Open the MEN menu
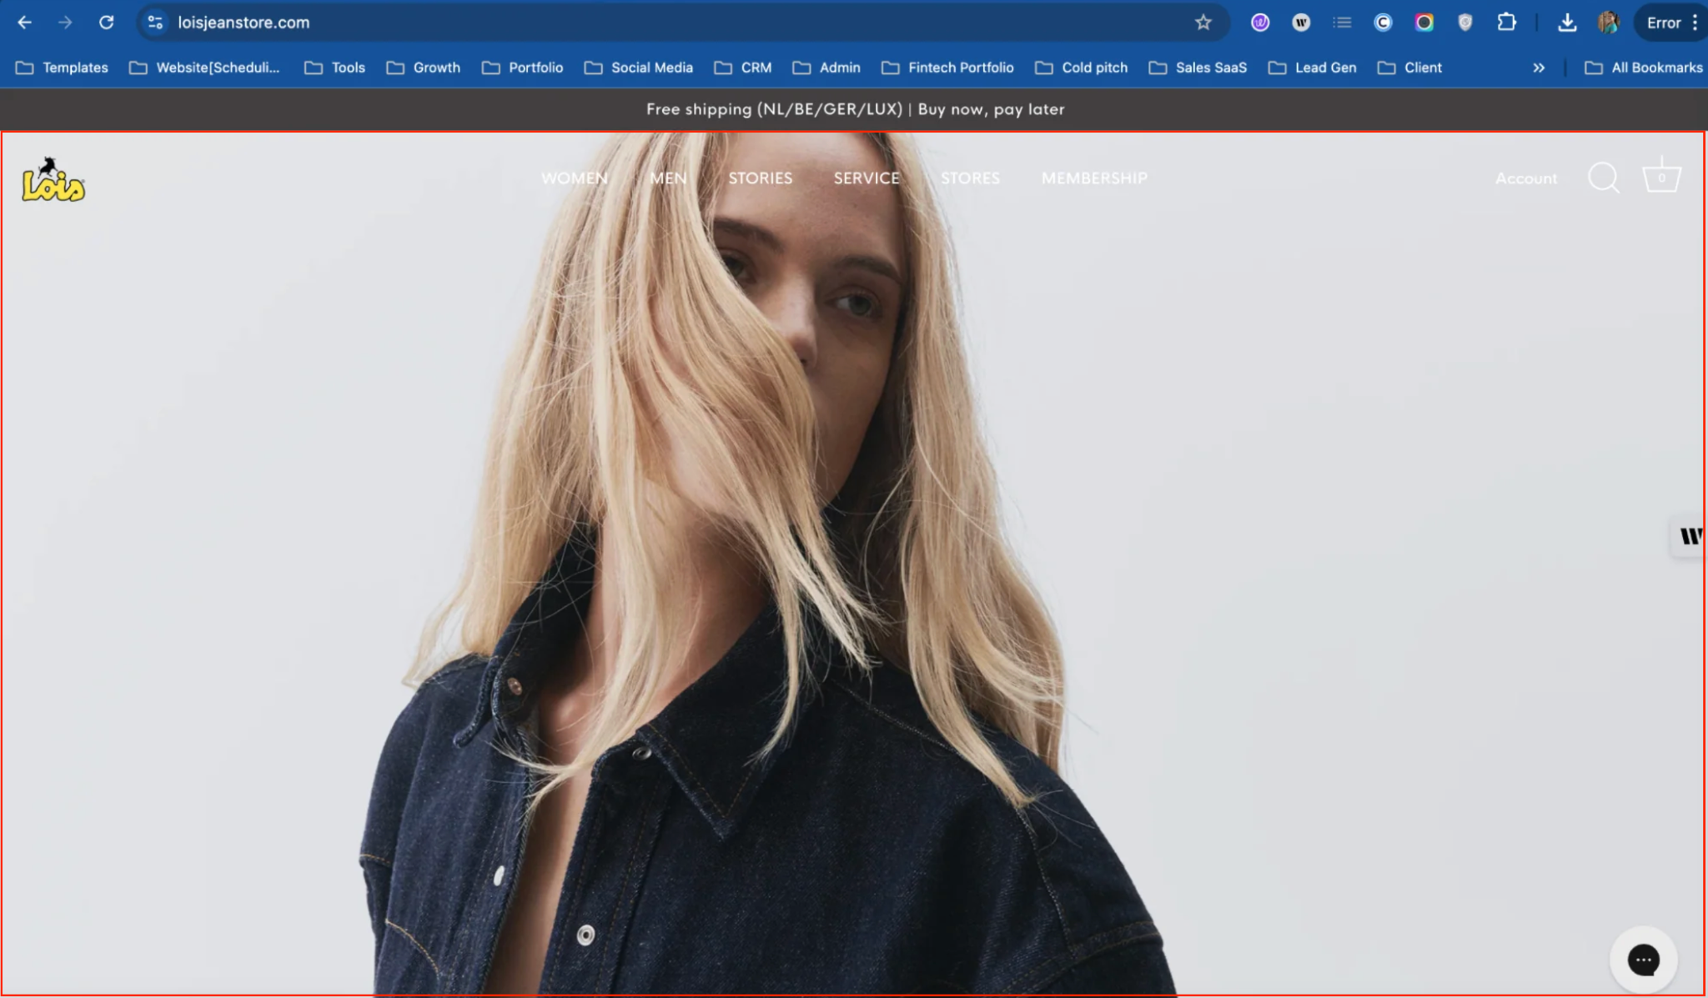1708x998 pixels. (668, 178)
